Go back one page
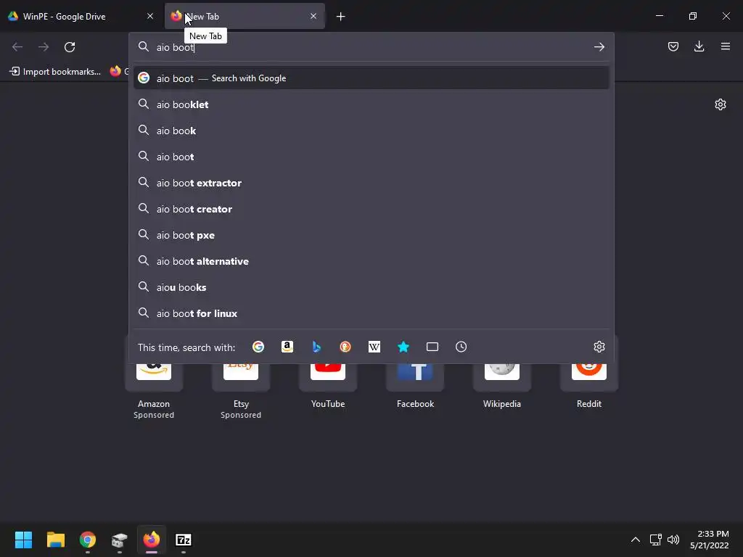Viewport: 743px width, 557px height. coord(17,47)
